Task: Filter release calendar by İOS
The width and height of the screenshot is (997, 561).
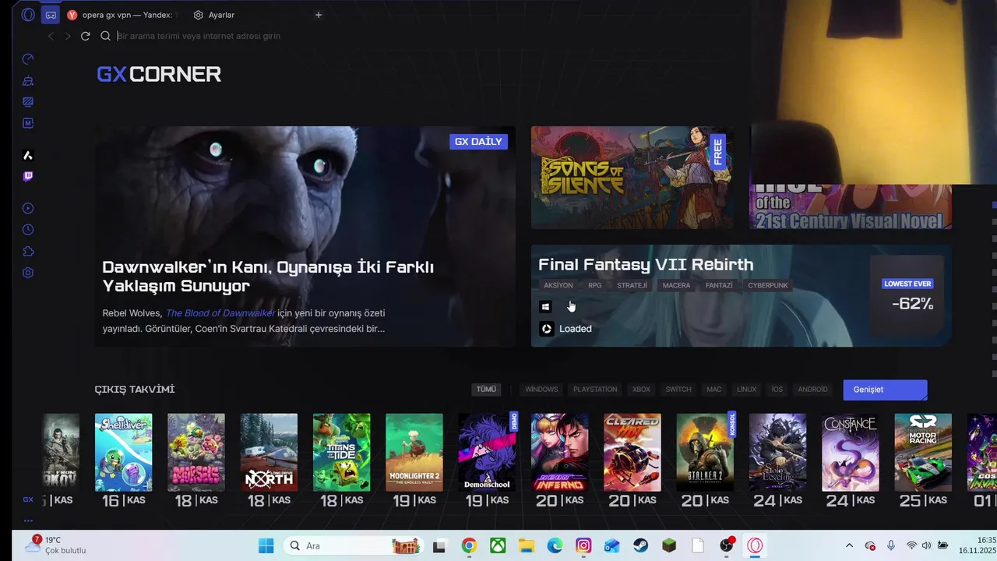Action: click(777, 390)
